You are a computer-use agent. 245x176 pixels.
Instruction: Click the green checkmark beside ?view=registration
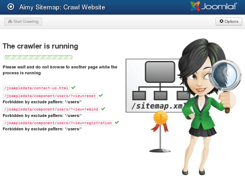(117, 123)
